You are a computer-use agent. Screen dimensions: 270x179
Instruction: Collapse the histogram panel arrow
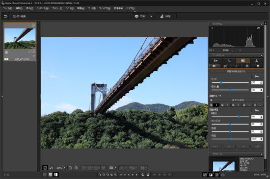tap(262, 24)
